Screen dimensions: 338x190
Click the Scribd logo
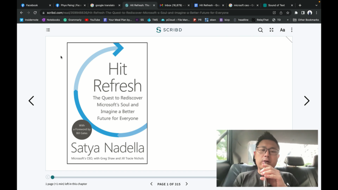pos(169,30)
